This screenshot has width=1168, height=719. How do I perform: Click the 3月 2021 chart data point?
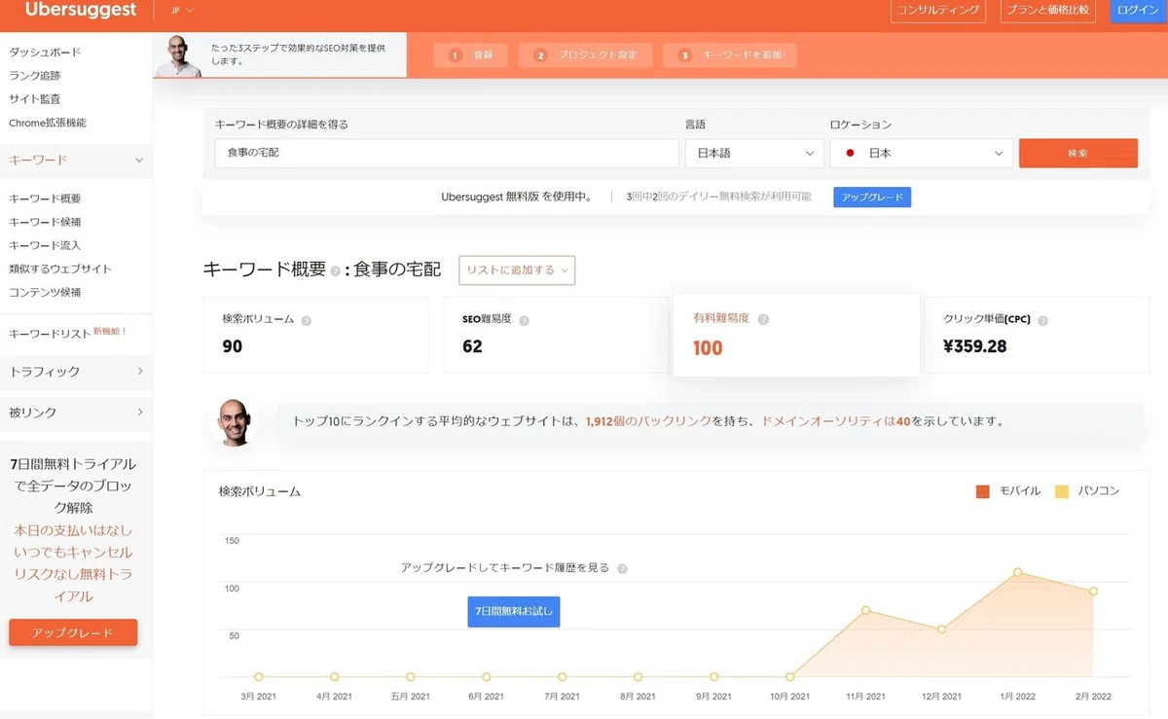pyautogui.click(x=258, y=676)
